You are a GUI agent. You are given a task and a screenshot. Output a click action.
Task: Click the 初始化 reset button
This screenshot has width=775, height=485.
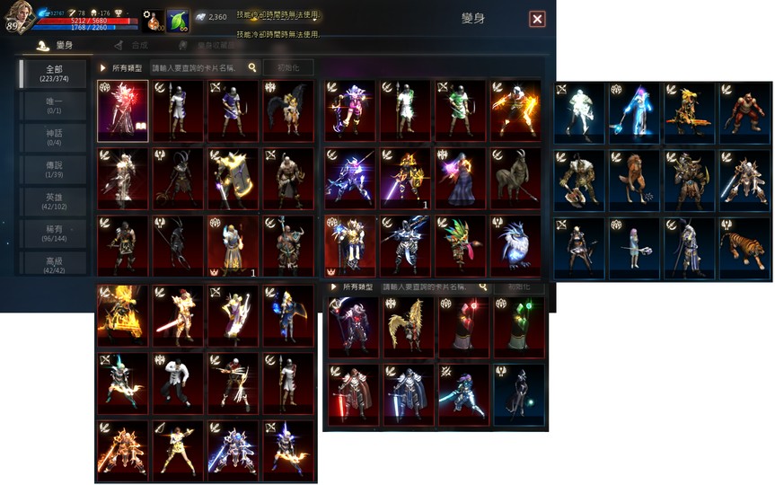point(288,67)
